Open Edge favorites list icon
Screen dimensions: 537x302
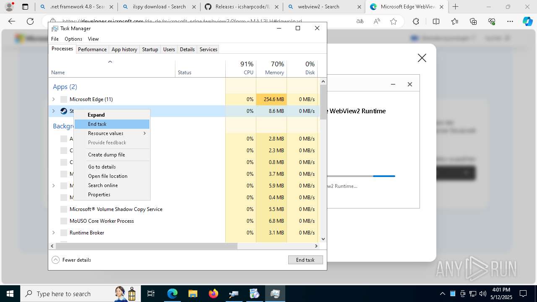455,21
